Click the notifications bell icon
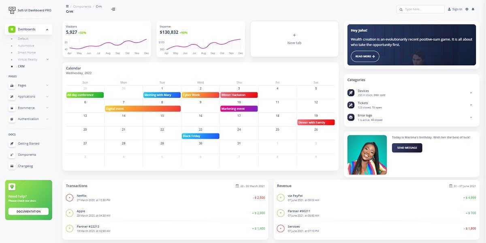The width and height of the screenshot is (486, 243). click(x=473, y=9)
